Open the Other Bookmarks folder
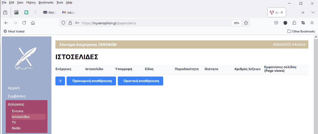The image size is (318, 134). pyautogui.click(x=301, y=31)
